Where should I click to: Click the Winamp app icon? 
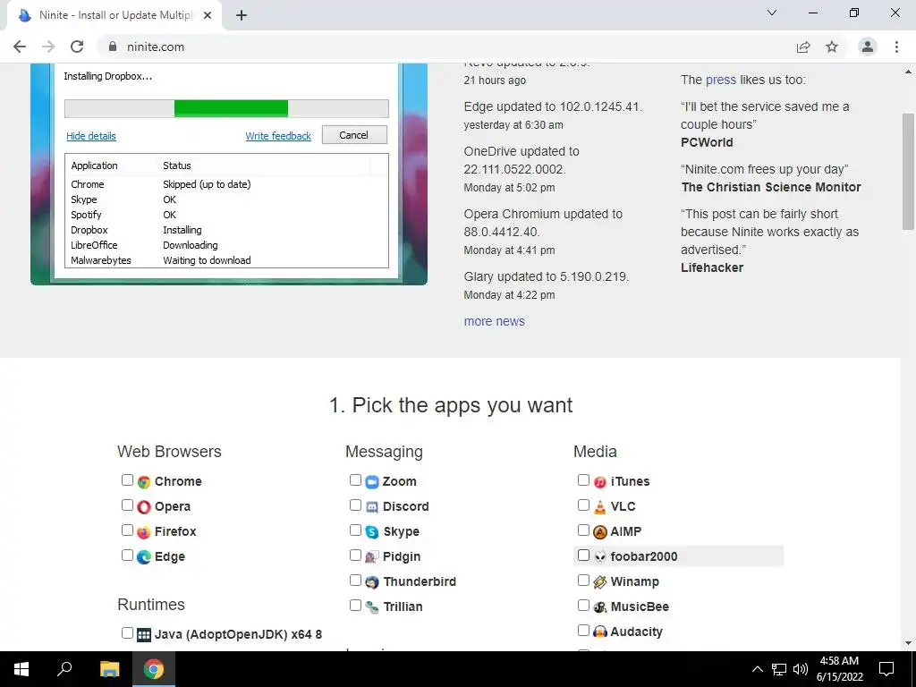pyautogui.click(x=600, y=582)
